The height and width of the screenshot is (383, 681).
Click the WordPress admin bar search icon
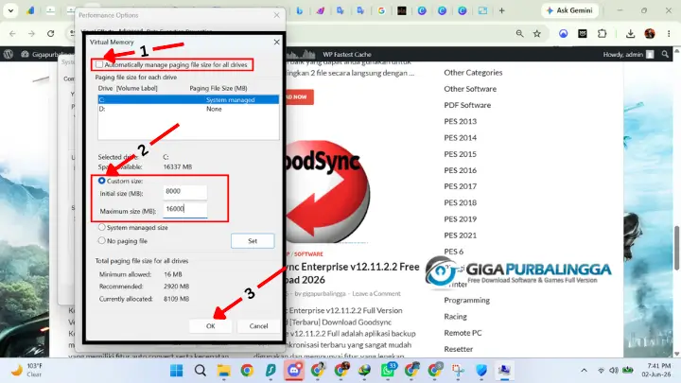[665, 54]
